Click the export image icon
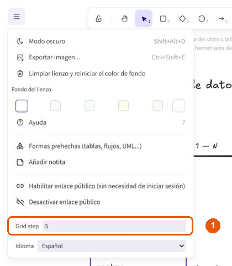232x266 pixels. coord(20,58)
